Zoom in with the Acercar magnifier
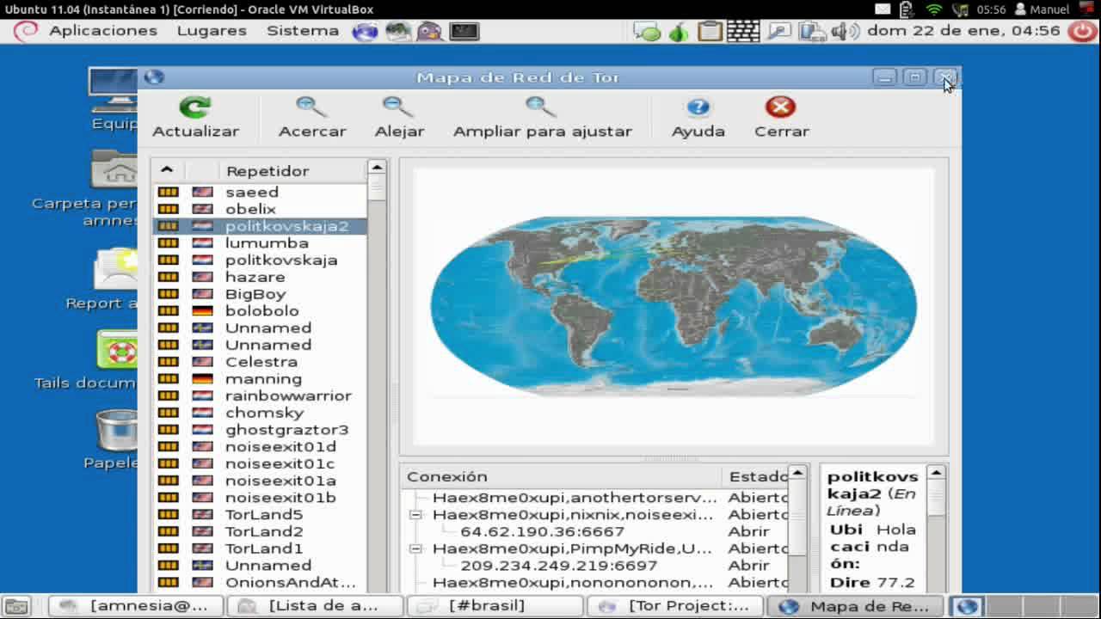This screenshot has width=1101, height=619. pos(311,107)
